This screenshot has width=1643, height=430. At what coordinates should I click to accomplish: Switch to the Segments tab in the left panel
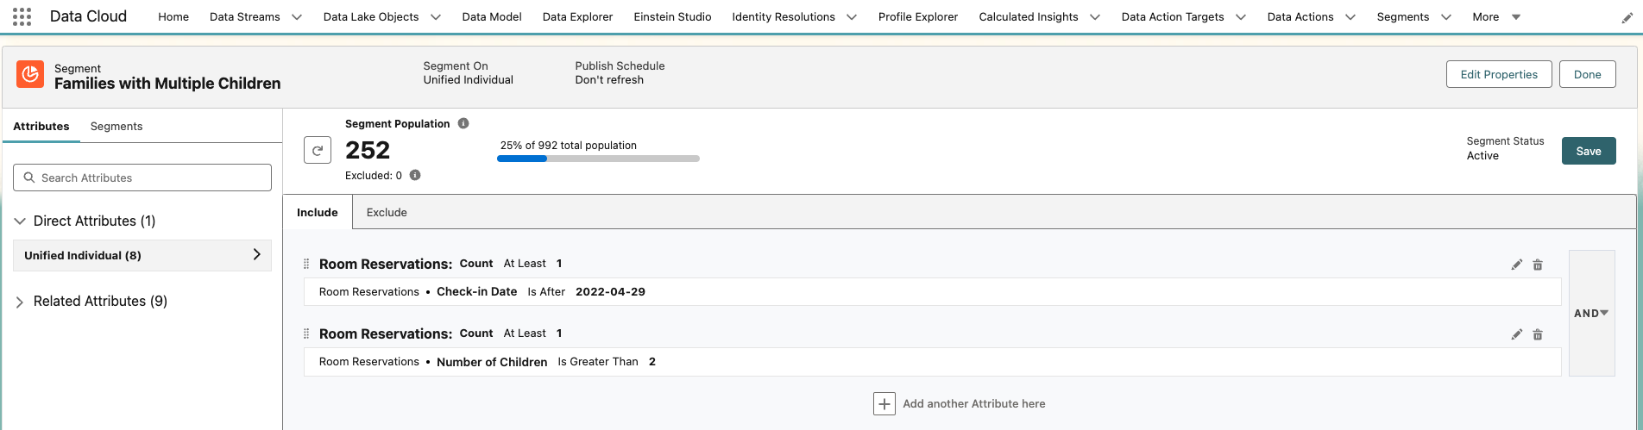tap(116, 126)
